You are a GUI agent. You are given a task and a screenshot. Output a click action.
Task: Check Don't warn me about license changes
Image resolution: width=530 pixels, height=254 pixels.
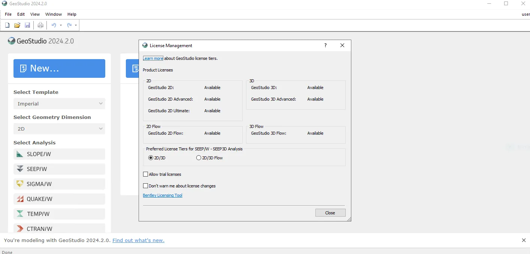(x=145, y=186)
